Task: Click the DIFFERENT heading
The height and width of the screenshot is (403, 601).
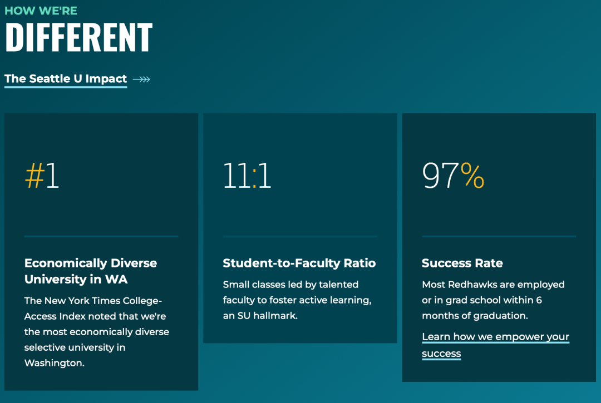Action: point(79,37)
